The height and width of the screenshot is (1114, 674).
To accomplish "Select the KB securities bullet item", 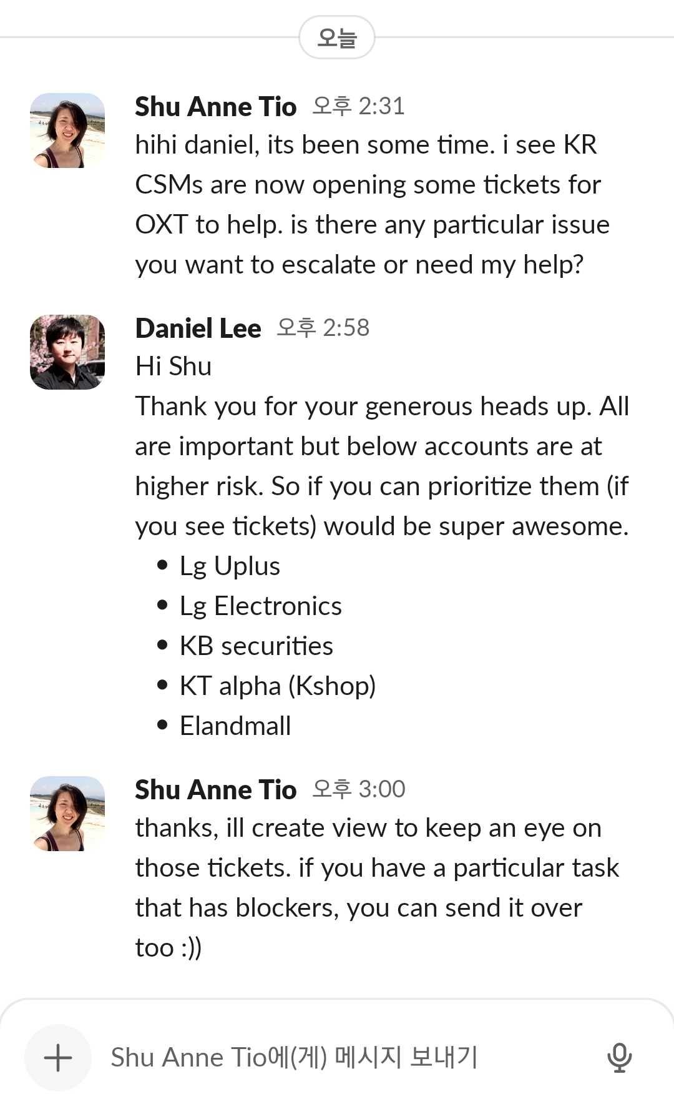I will [x=256, y=646].
